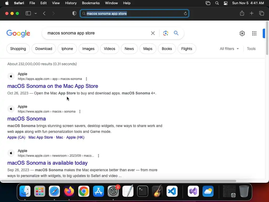Switch to Flights results
The width and height of the screenshot is (269, 202).
point(187,49)
